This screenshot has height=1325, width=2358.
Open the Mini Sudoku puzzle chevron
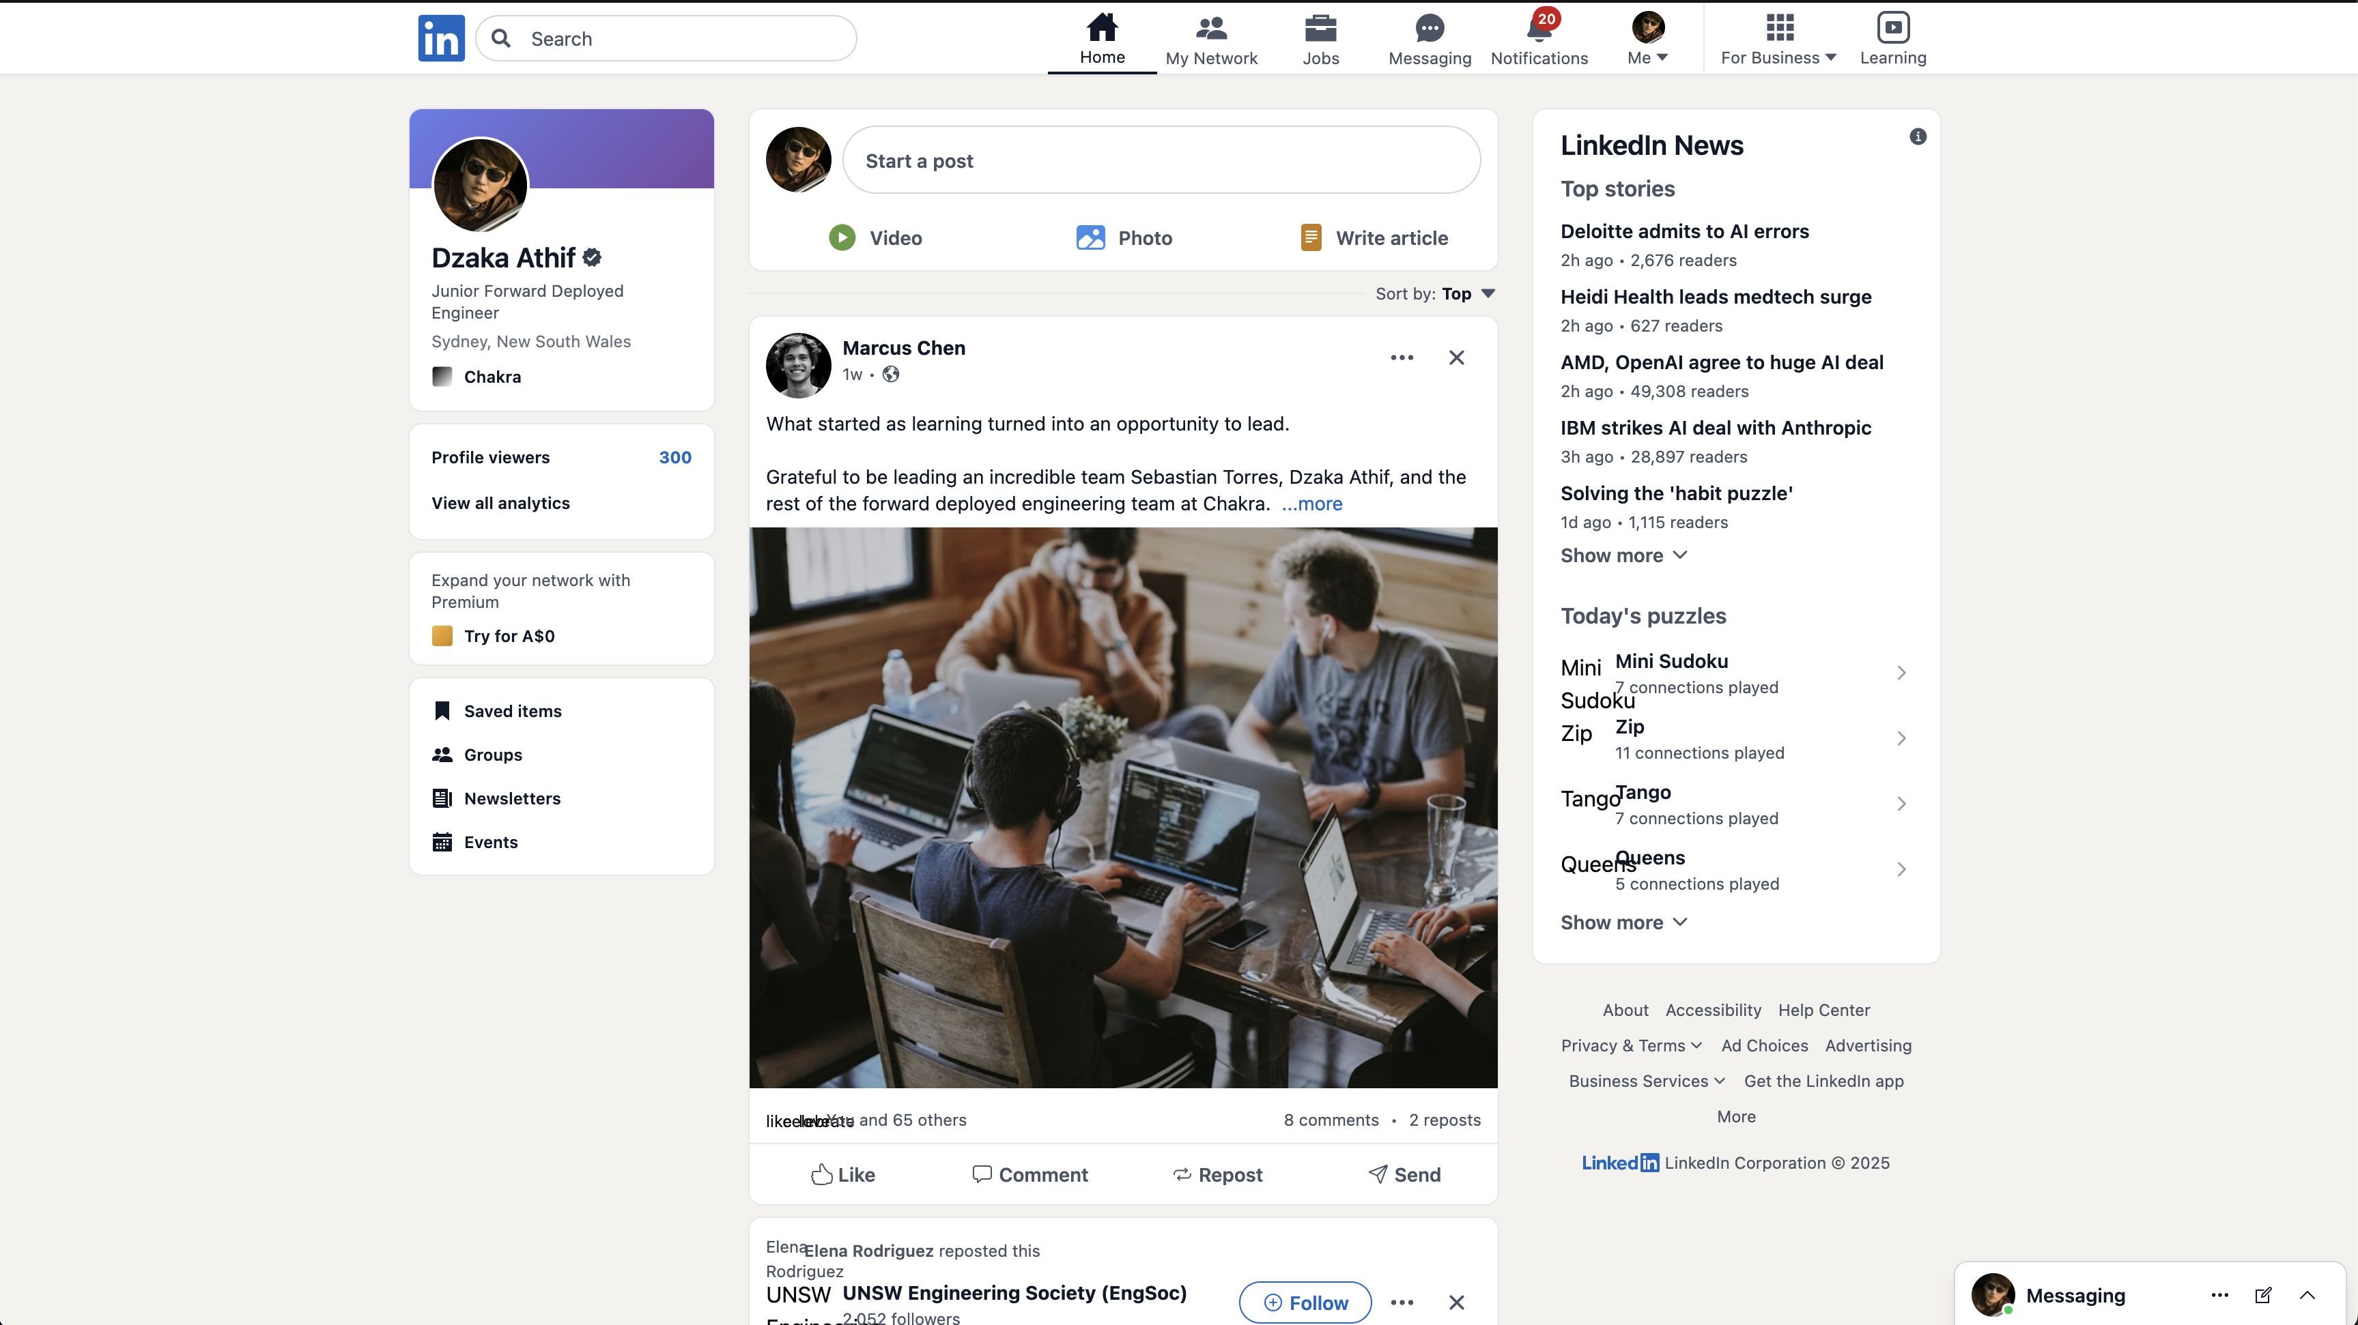click(x=1901, y=673)
